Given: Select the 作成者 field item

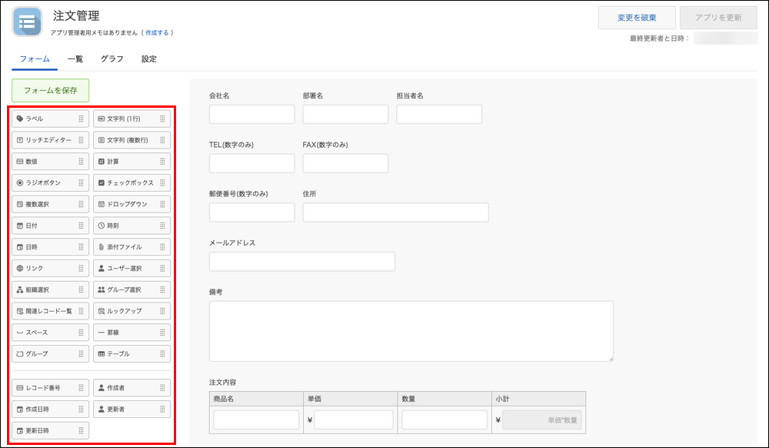Looking at the screenshot, I should (132, 388).
